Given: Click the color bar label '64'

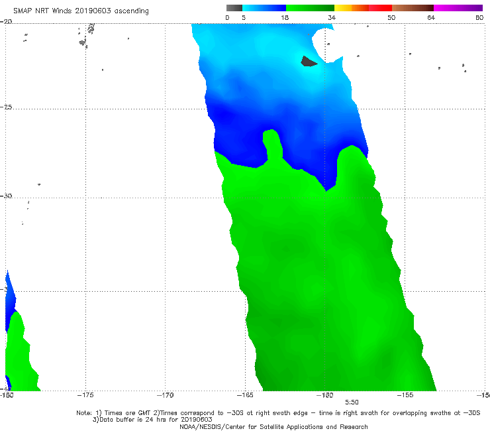Looking at the screenshot, I should (431, 17).
